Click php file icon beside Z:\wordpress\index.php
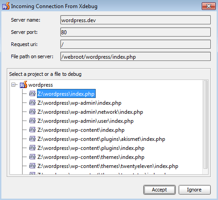Viewport: 218px width, 200px height. click(x=32, y=94)
